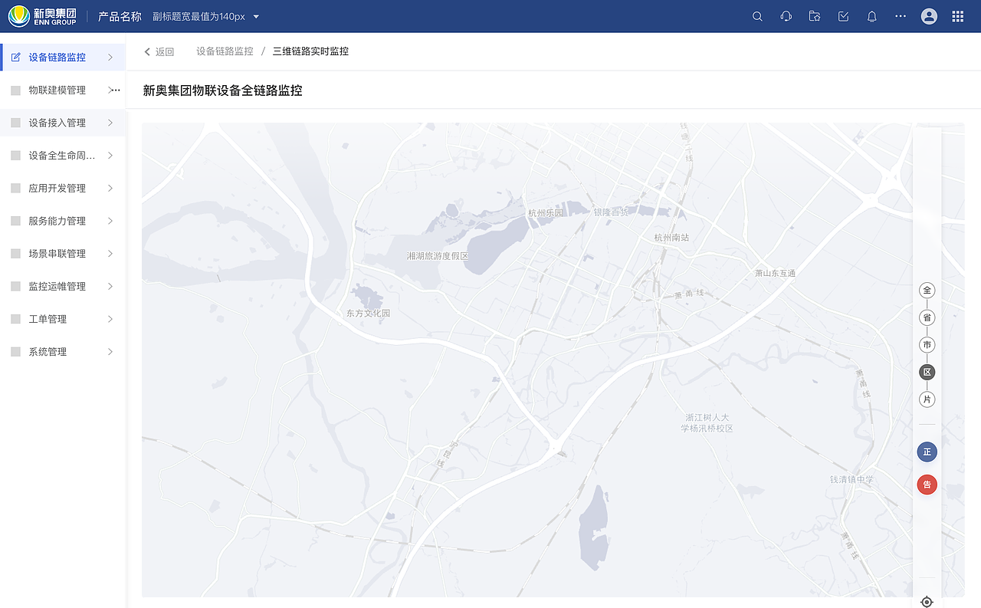Click the 返回 back button
Image resolution: width=981 pixels, height=608 pixels.
click(x=159, y=51)
